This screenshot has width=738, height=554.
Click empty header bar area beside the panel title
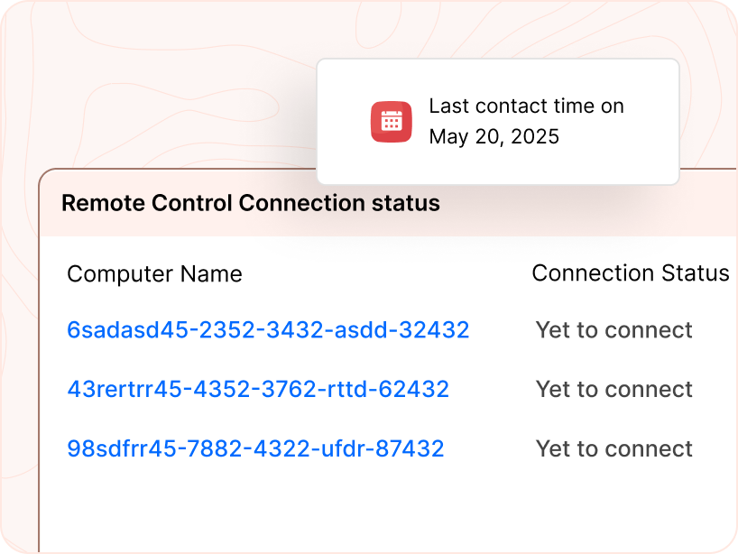click(x=586, y=212)
